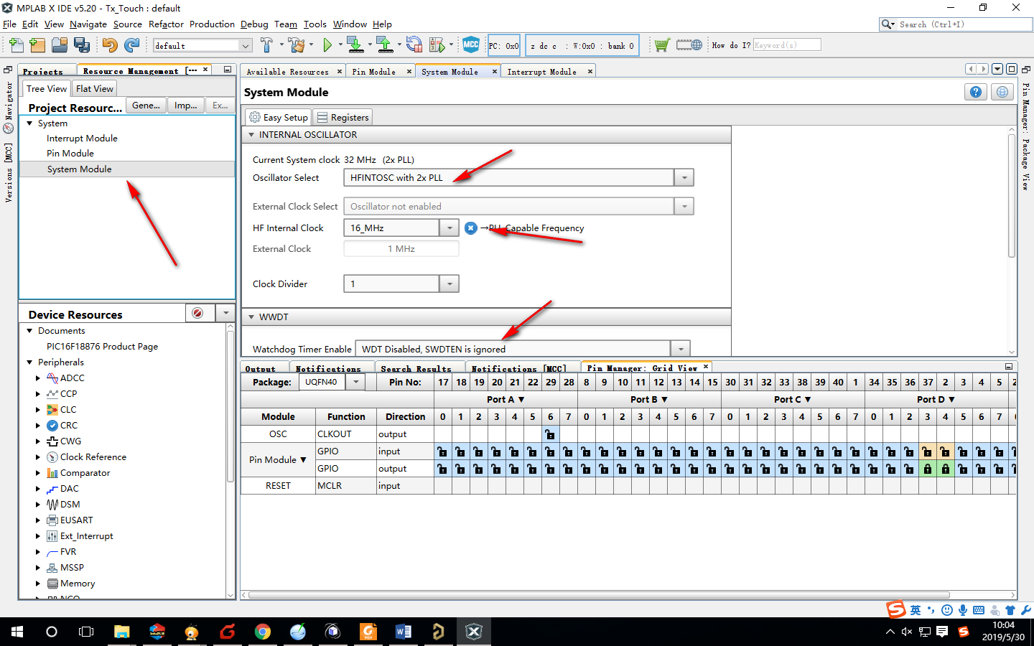Close the Available Resources tab

(340, 71)
